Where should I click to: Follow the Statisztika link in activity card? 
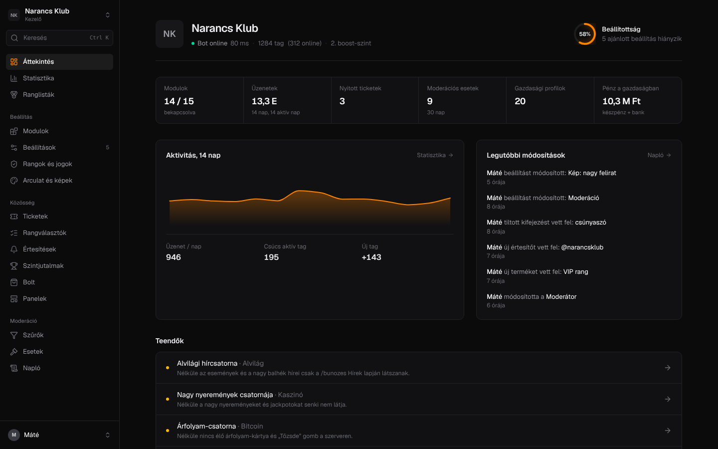(435, 155)
